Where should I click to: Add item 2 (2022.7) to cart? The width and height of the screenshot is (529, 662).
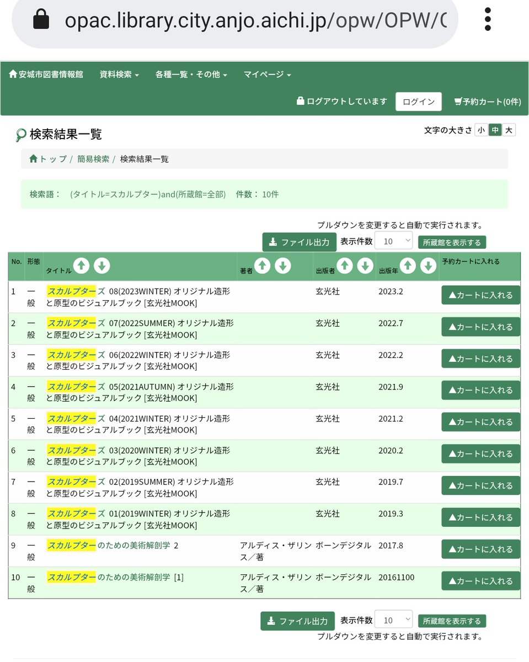(480, 327)
